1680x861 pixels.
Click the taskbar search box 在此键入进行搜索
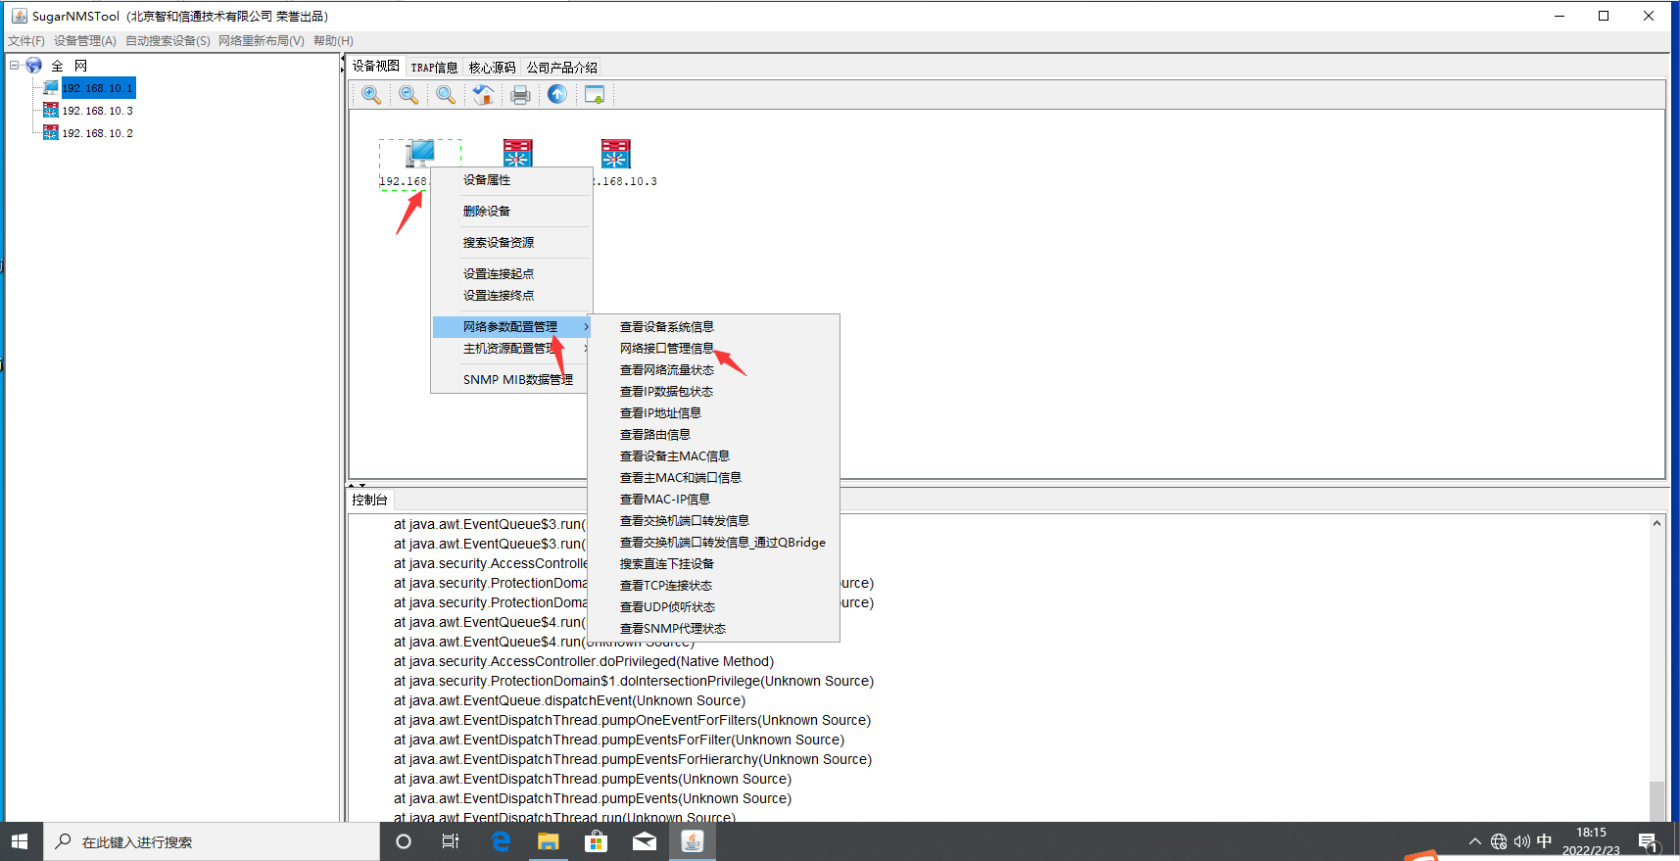click(x=212, y=841)
